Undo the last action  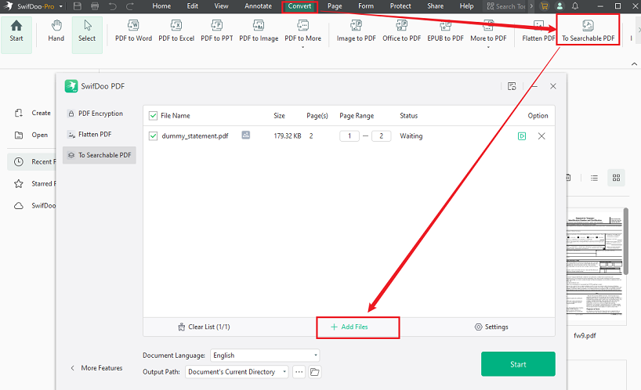point(112,6)
